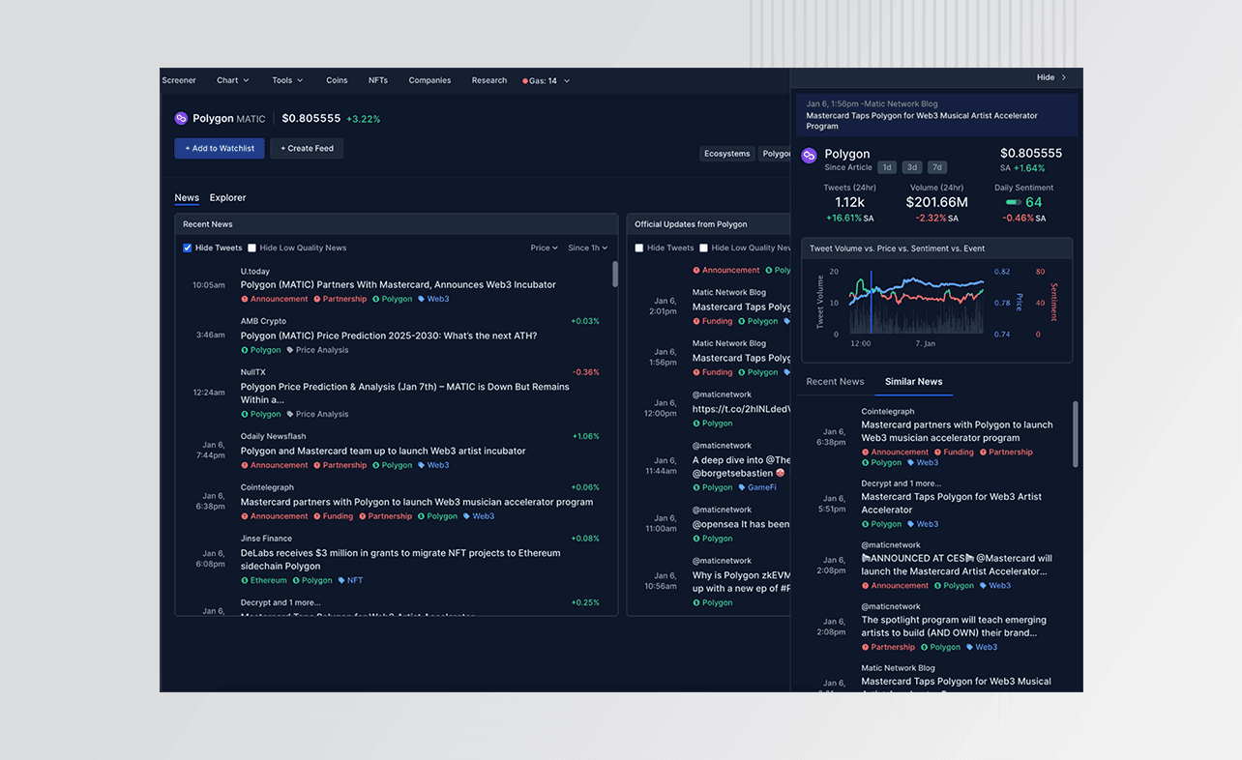Open the Tools menu dropdown
The width and height of the screenshot is (1242, 760).
(x=287, y=80)
